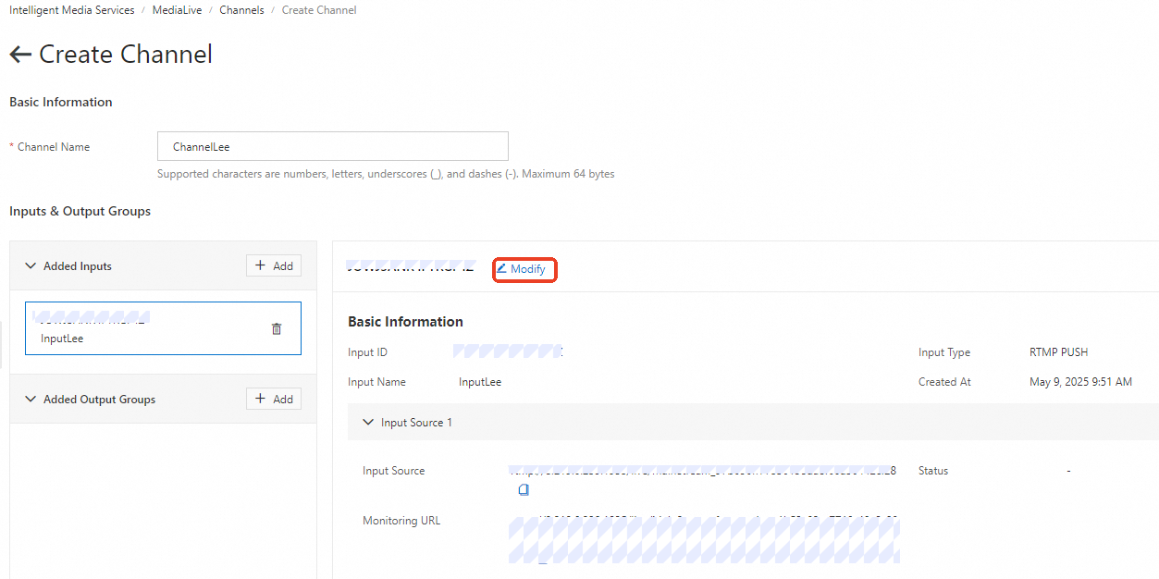Click the Inputs & Output Groups heading

tap(80, 211)
